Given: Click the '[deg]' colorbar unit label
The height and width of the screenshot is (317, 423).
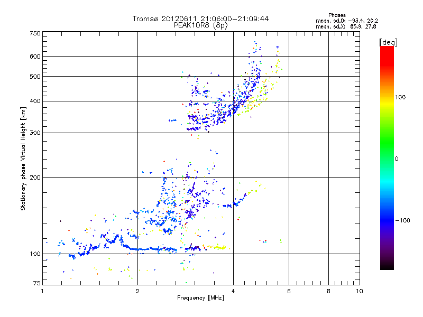Looking at the screenshot, I should click(x=388, y=42).
